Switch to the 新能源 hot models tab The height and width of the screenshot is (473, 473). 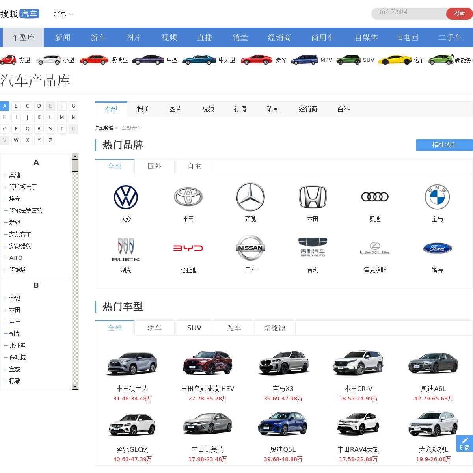click(274, 328)
